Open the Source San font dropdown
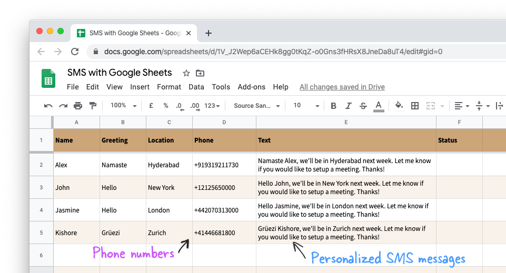506x273 pixels. point(257,106)
